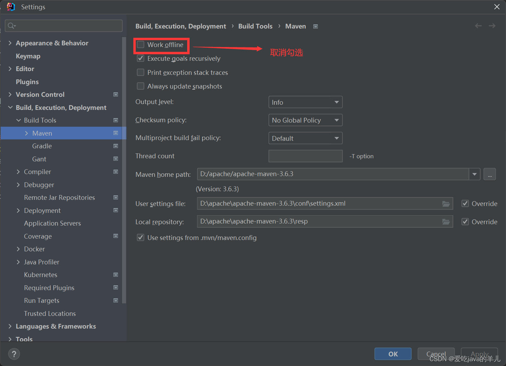Open the Kubernetes settings page
The image size is (506, 366).
(x=40, y=275)
